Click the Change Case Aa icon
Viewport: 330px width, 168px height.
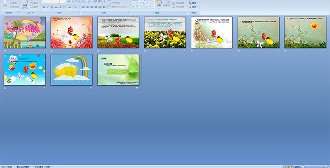[x=70, y=7]
